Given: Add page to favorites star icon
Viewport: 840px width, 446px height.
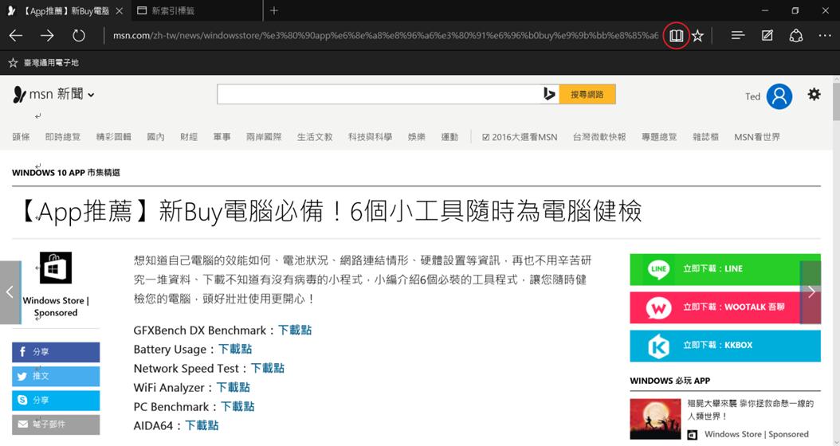Looking at the screenshot, I should (697, 36).
